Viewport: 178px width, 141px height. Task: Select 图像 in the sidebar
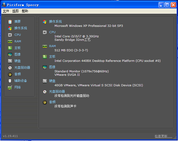[17, 54]
